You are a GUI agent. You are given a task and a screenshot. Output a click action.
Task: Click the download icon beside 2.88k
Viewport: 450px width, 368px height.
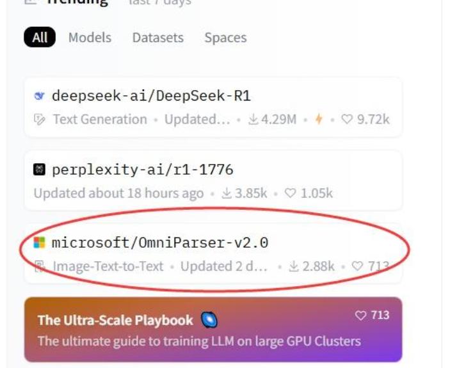[x=294, y=266]
